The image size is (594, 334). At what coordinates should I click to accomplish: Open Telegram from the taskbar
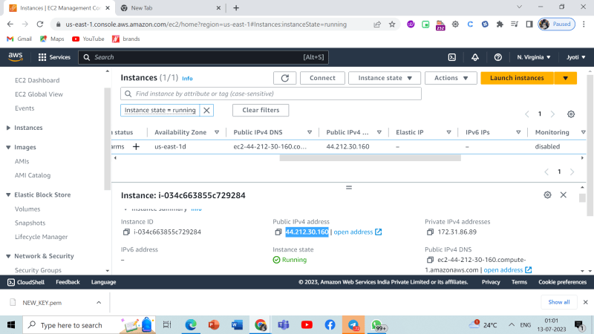pyautogui.click(x=353, y=325)
